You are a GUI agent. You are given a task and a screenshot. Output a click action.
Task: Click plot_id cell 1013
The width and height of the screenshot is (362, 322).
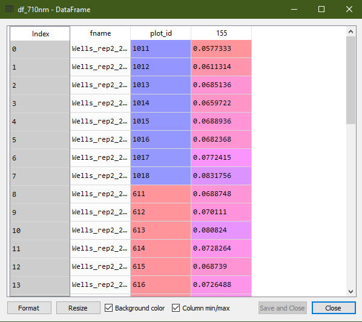pos(160,85)
